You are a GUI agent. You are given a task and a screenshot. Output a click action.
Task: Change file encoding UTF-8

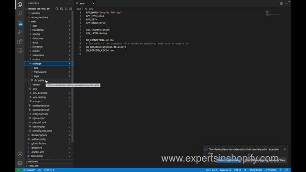237,170
